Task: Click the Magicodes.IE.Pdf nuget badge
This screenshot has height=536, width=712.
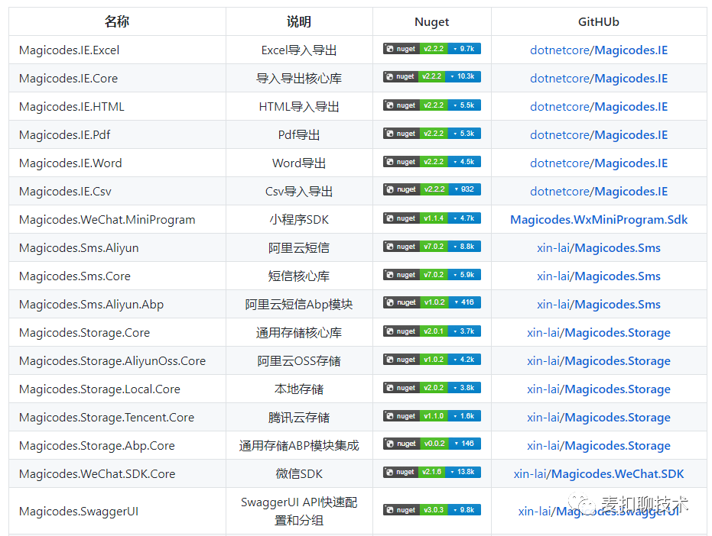Action: click(x=432, y=134)
